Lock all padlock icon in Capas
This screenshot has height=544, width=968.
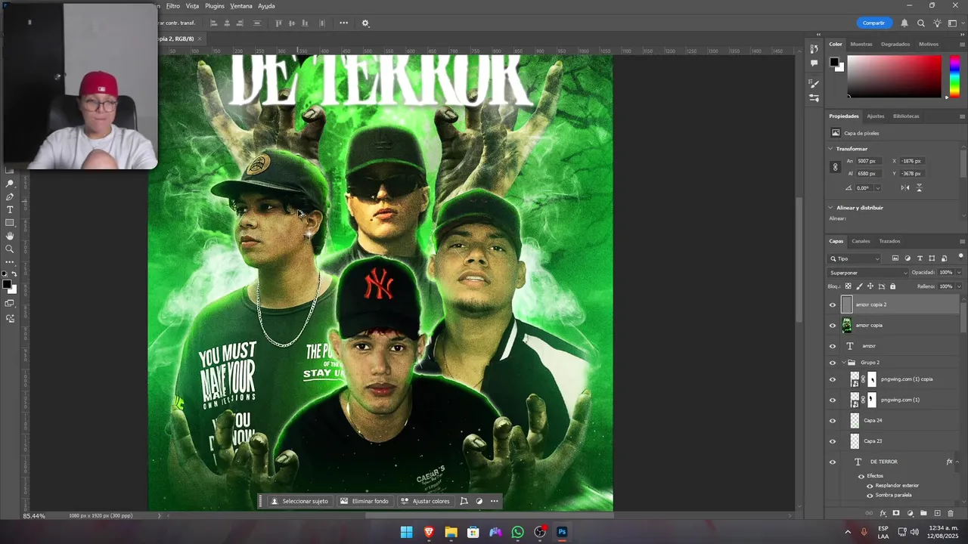[x=893, y=286]
